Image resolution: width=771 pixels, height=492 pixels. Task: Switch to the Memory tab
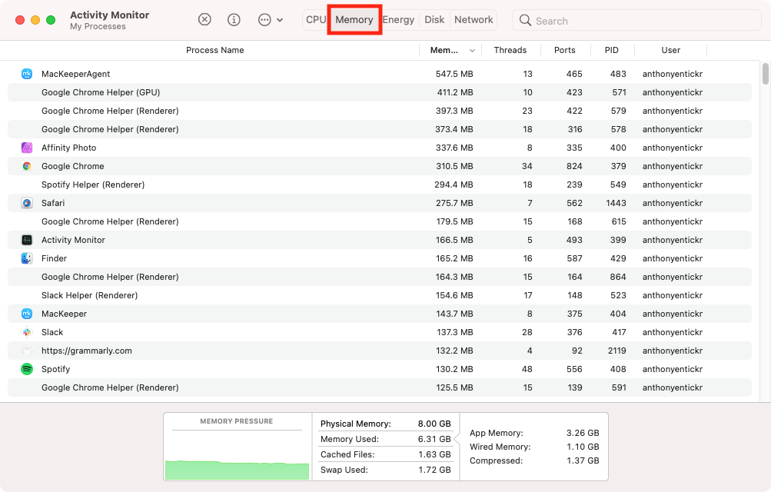(354, 20)
